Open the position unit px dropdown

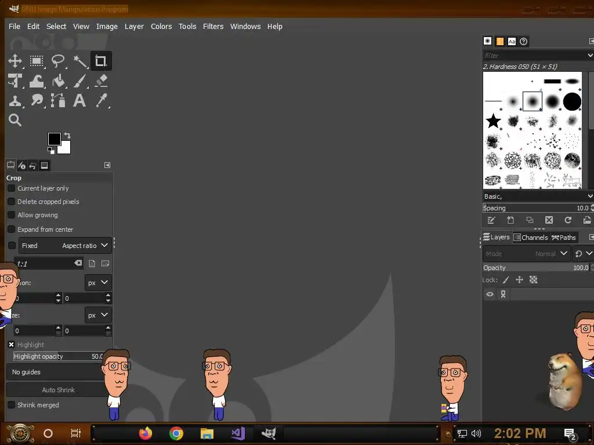click(x=98, y=283)
